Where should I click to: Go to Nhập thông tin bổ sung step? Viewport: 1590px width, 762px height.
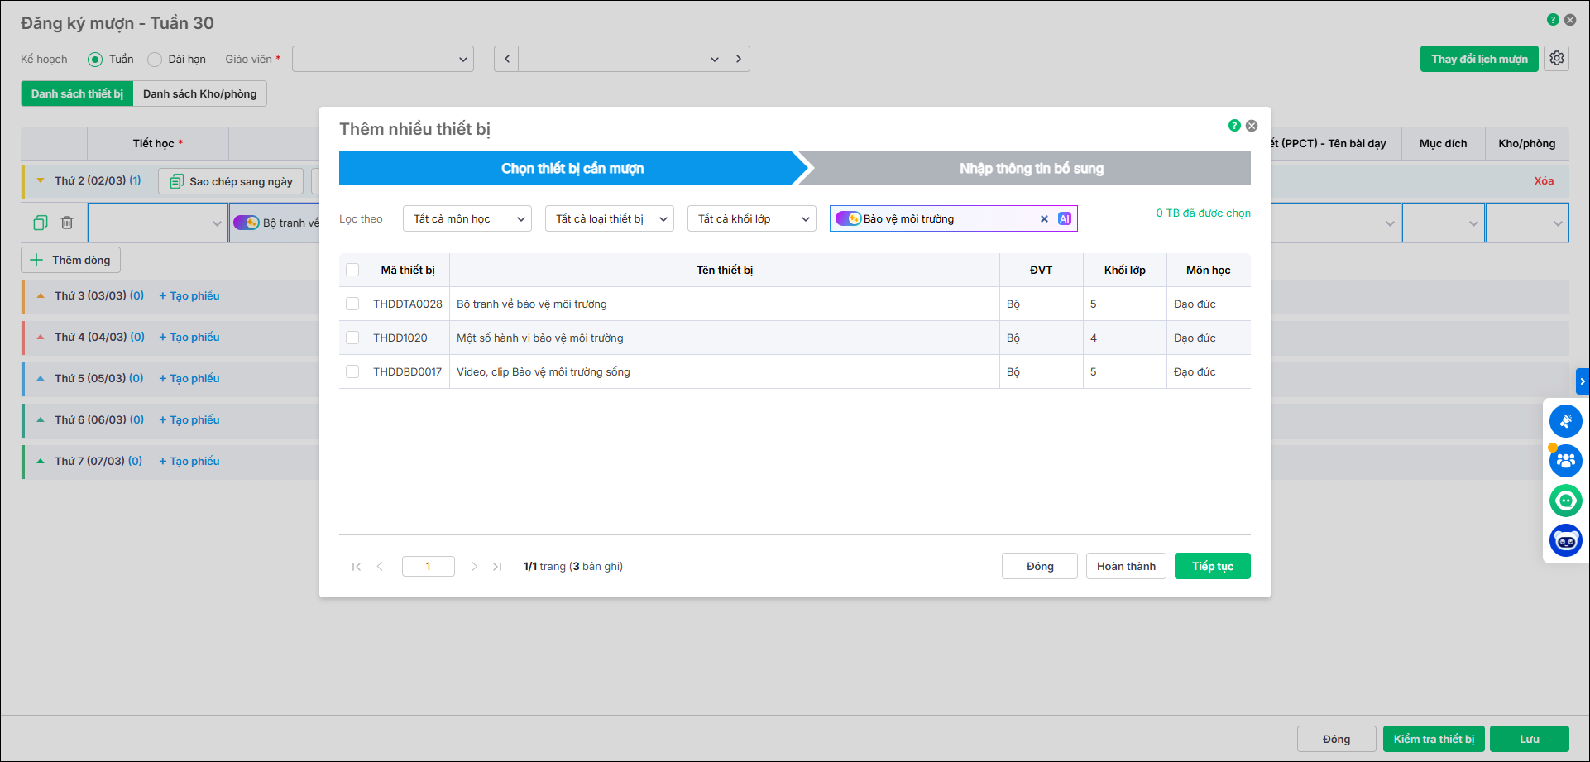[x=1031, y=168]
